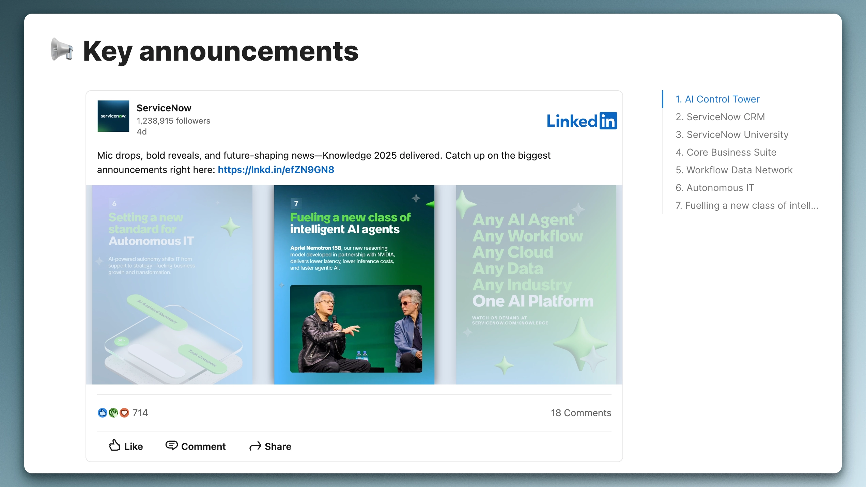The width and height of the screenshot is (866, 487).
Task: Open Workflow Data Network from the sidebar
Action: point(734,170)
